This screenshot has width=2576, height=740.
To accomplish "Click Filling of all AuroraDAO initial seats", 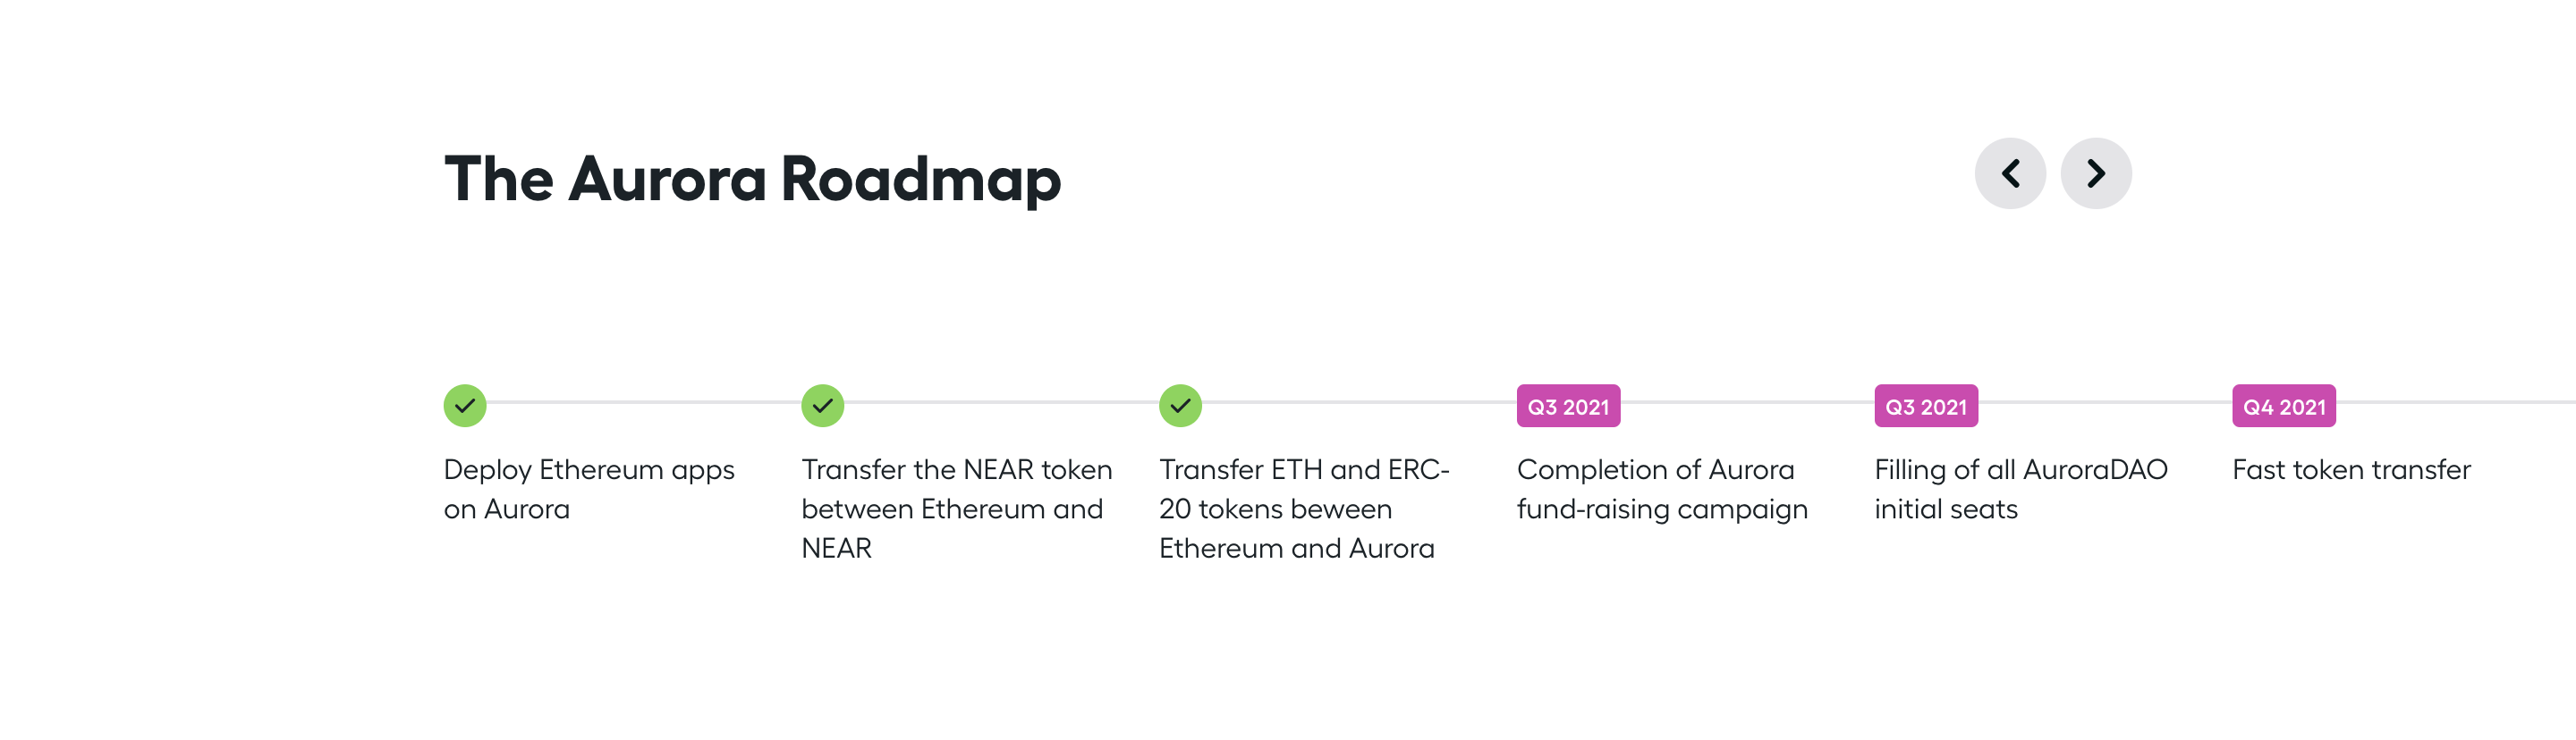I will pyautogui.click(x=2020, y=490).
